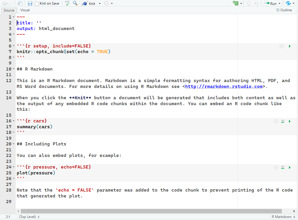Viewport: 298px width, 220px height.
Task: Go back to the previous source location
Action: (x=5, y=3)
